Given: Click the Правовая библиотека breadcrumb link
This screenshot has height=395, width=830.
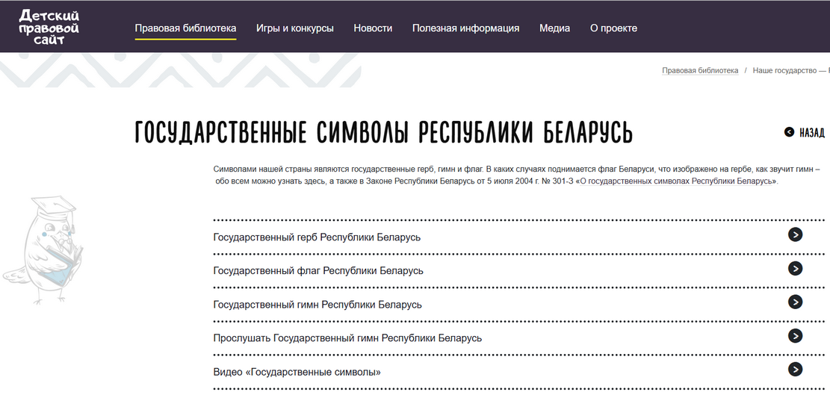Looking at the screenshot, I should point(700,70).
